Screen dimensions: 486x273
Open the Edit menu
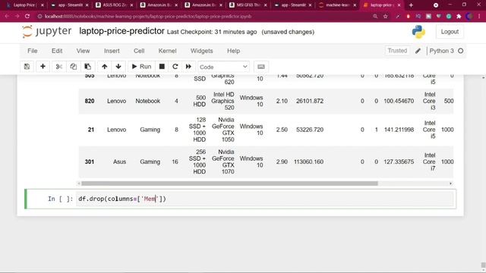tap(57, 51)
